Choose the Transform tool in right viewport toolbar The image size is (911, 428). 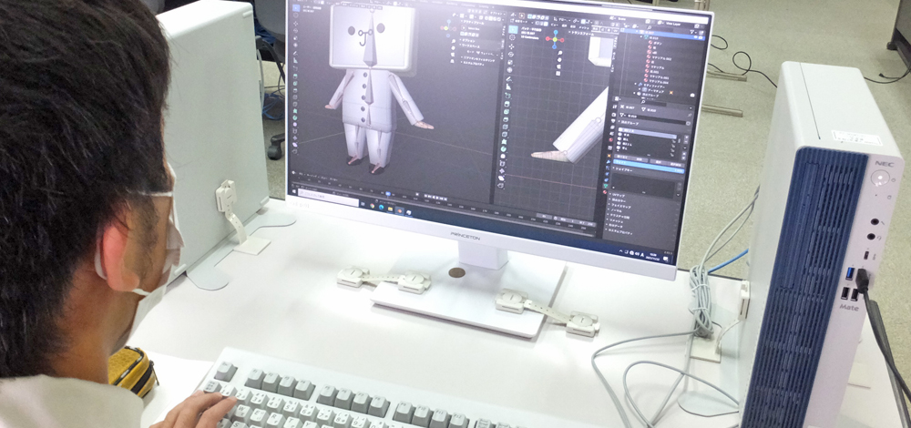click(x=509, y=70)
